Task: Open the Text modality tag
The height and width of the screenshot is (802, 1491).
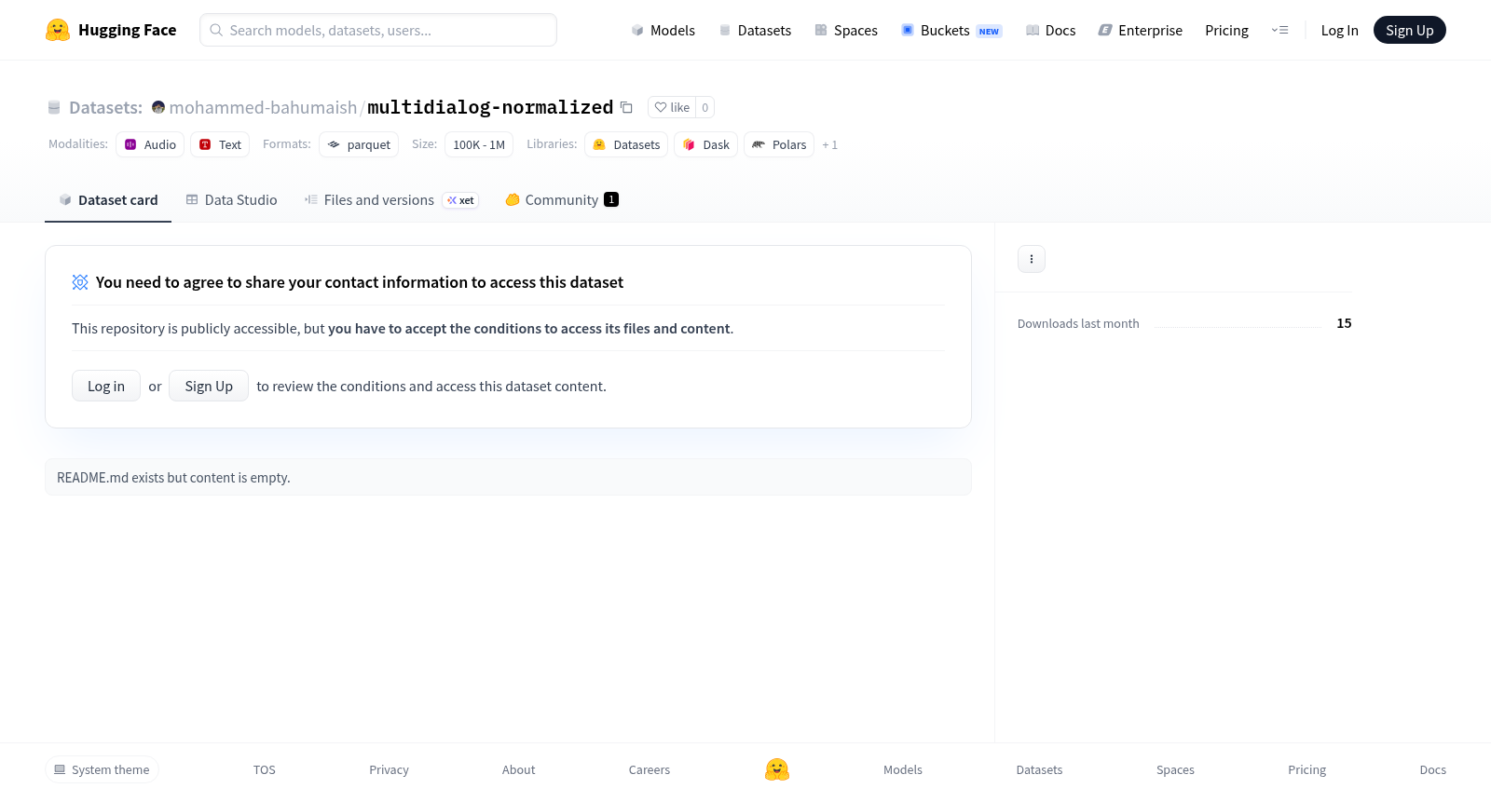Action: click(x=220, y=144)
